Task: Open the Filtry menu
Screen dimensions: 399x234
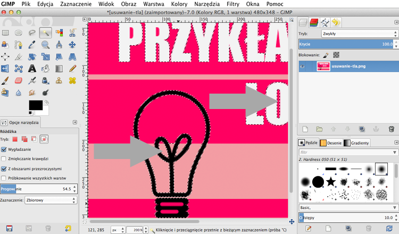Action: (233, 4)
